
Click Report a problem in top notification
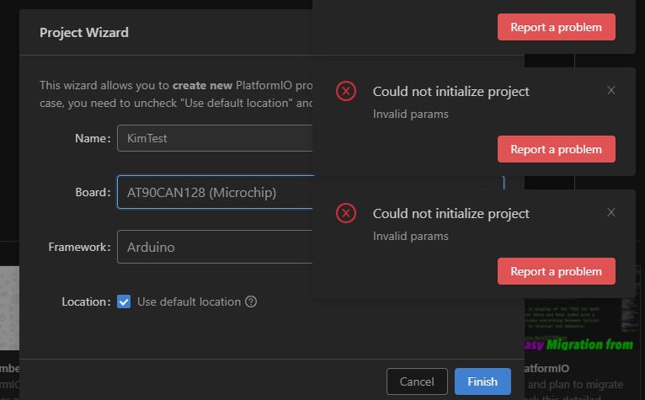(556, 27)
